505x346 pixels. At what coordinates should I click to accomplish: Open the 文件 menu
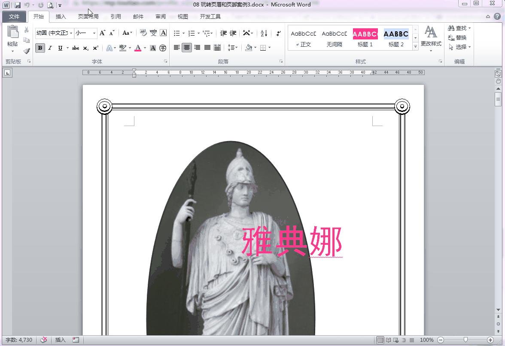tap(14, 16)
